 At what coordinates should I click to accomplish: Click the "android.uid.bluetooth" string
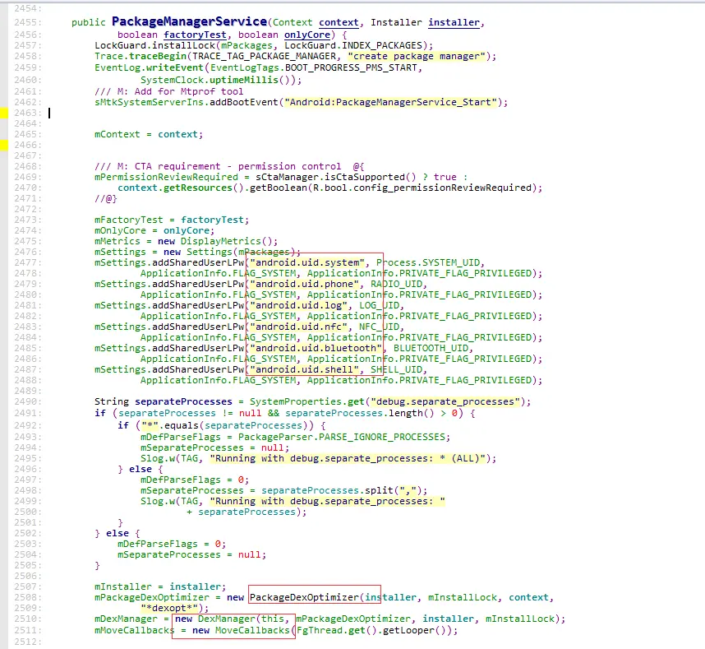[x=316, y=348]
